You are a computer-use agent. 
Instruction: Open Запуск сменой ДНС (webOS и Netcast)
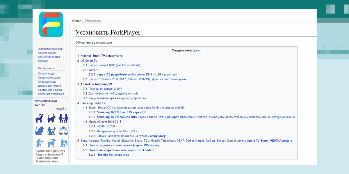[114, 65]
